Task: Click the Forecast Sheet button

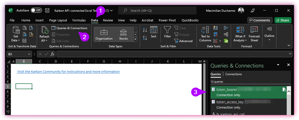Action: (254, 34)
